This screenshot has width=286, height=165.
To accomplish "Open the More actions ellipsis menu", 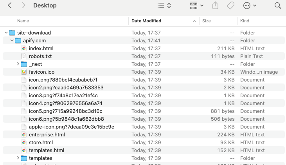I will pos(250,5).
